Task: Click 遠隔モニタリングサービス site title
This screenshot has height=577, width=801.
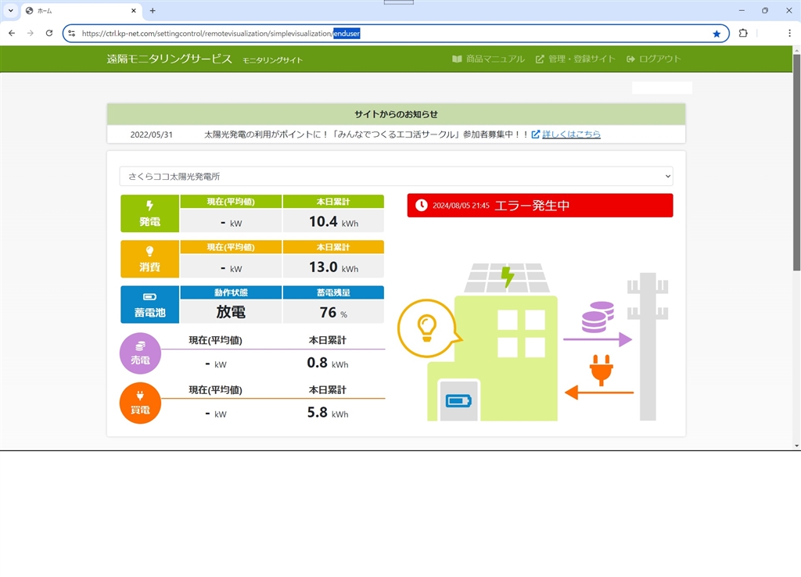Action: tap(169, 59)
